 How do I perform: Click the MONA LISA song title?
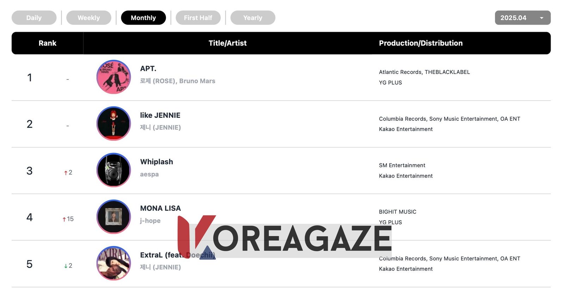[x=160, y=208]
